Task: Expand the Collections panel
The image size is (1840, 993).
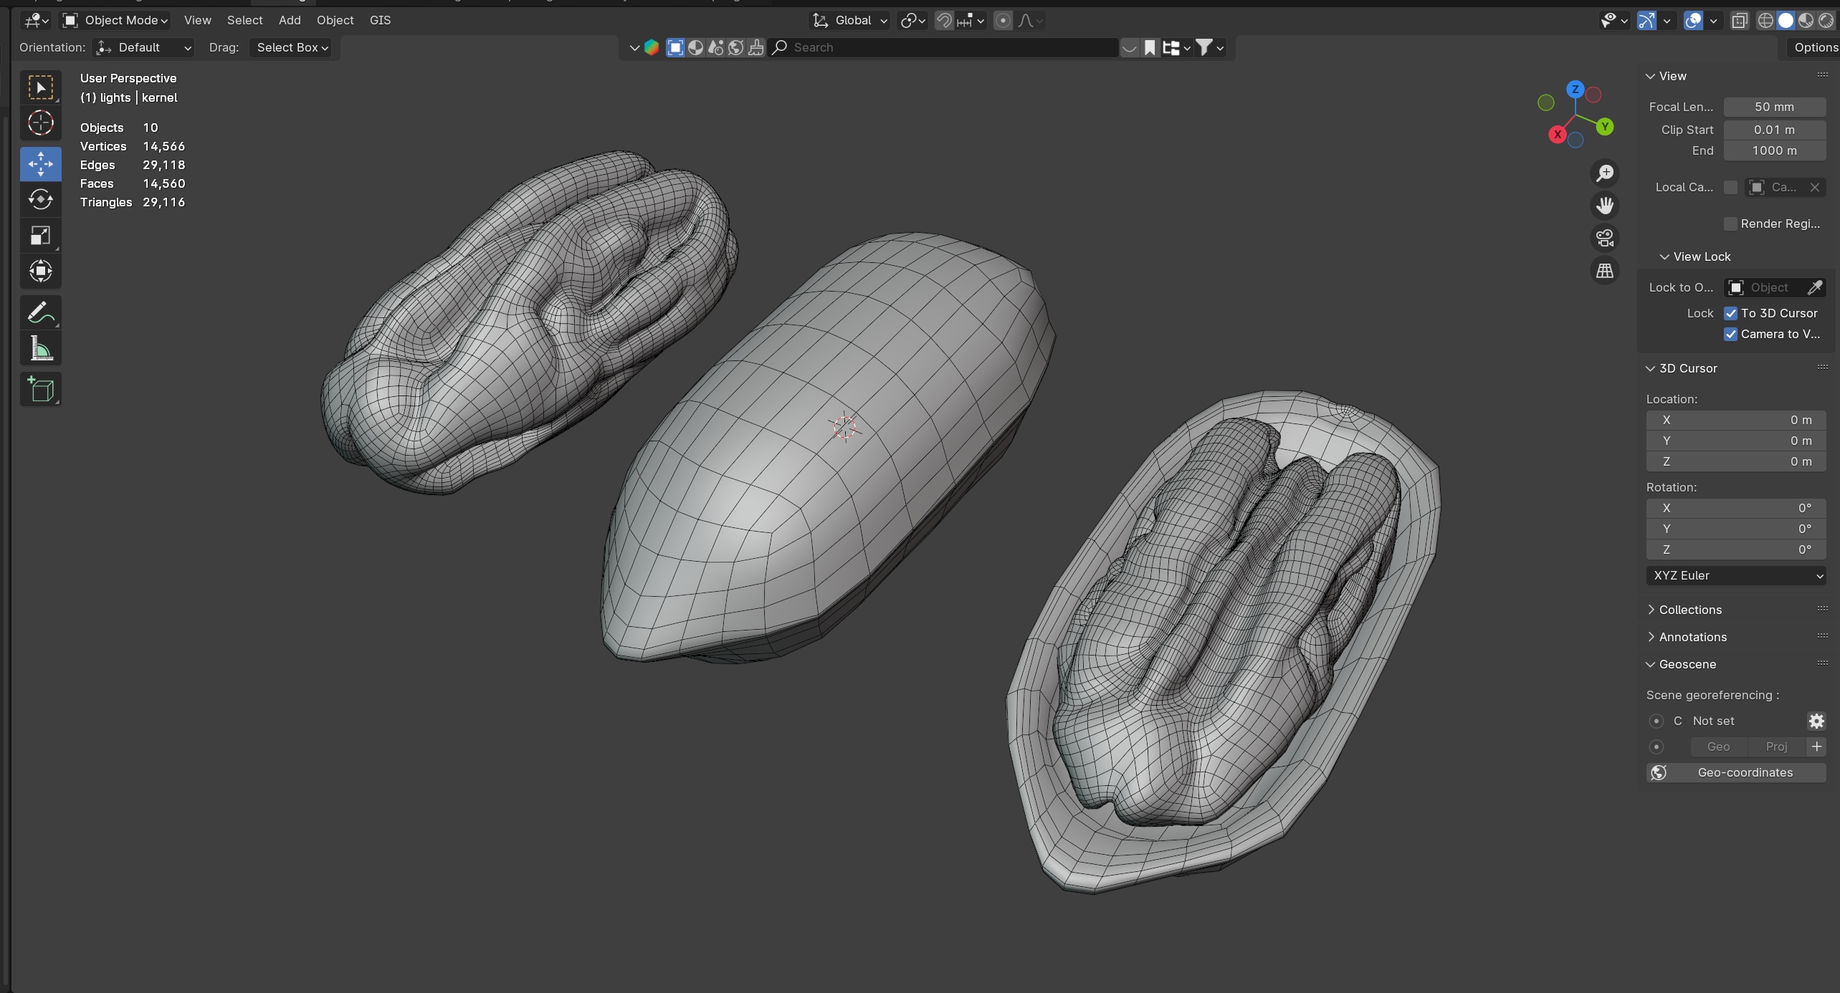Action: click(1689, 610)
